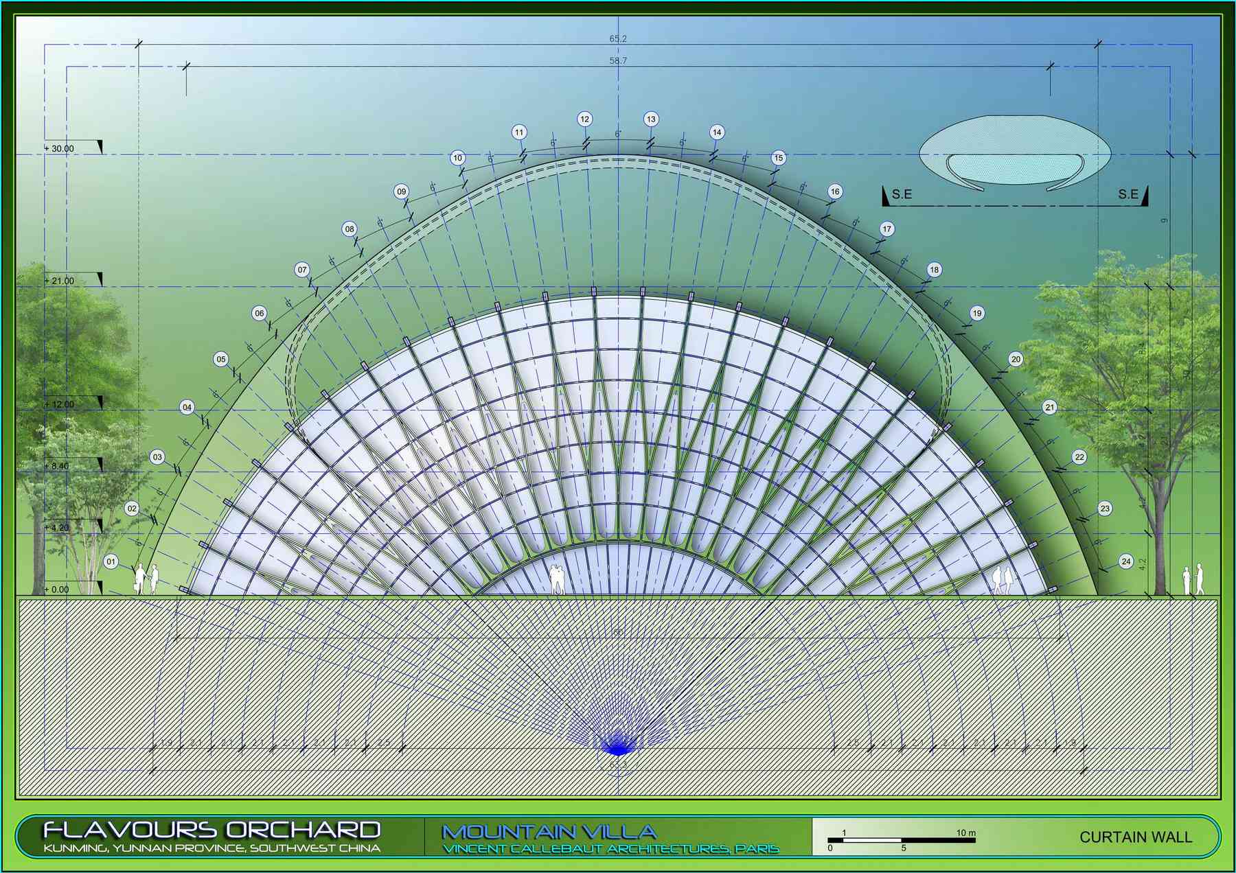Click the CURTAIN WALL label
The image size is (1236, 873).
click(x=1135, y=837)
